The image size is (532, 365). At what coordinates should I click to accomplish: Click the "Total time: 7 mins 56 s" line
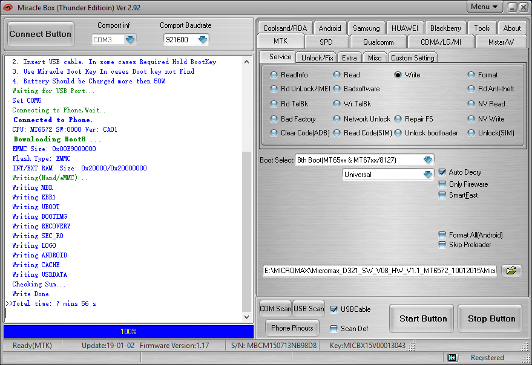54,303
